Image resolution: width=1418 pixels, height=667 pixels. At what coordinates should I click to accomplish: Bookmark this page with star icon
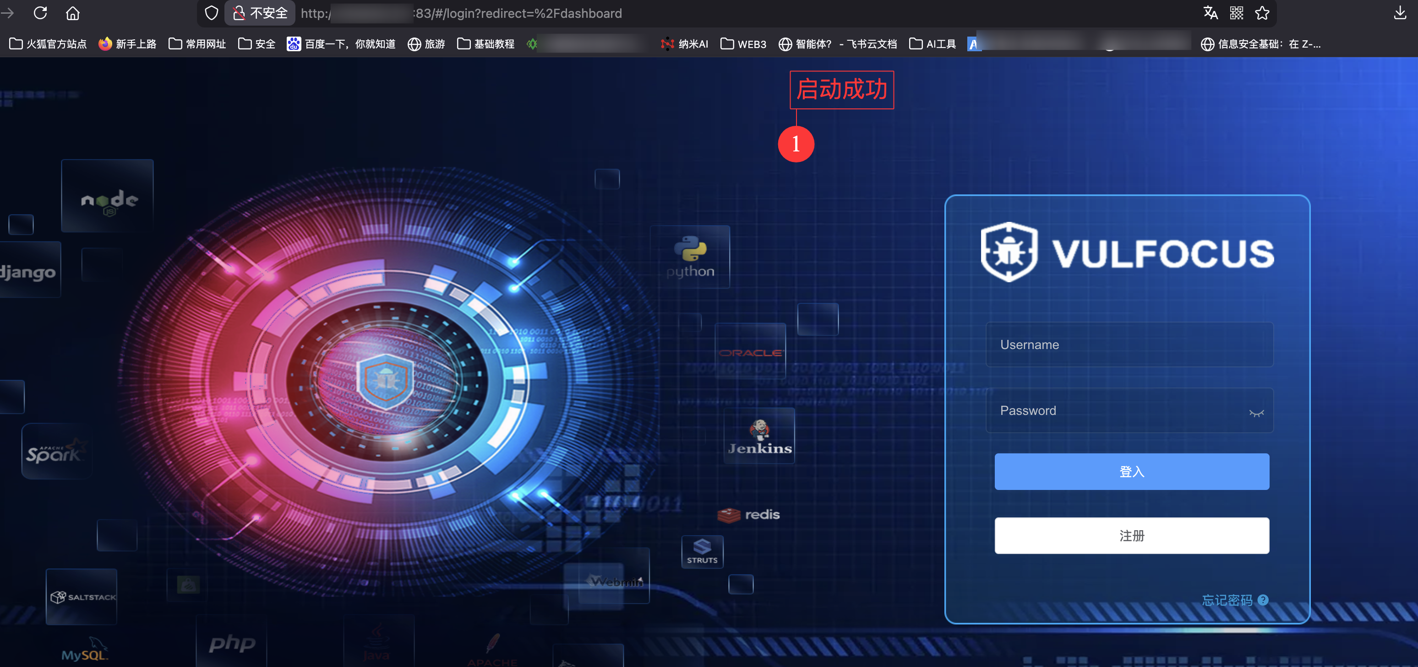coord(1262,13)
